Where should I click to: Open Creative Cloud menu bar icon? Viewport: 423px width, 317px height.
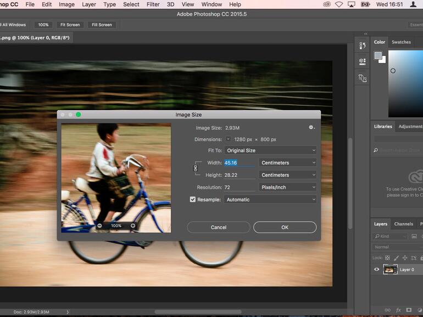click(x=327, y=4)
